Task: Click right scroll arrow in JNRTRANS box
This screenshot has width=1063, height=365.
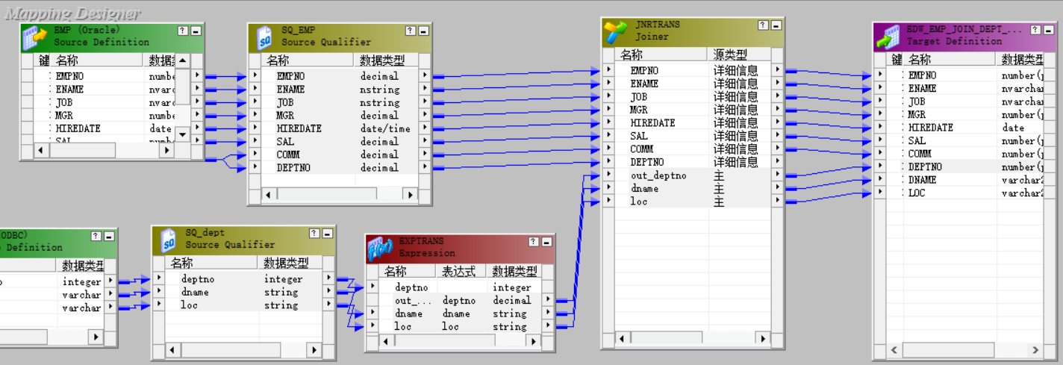Action: click(x=762, y=339)
